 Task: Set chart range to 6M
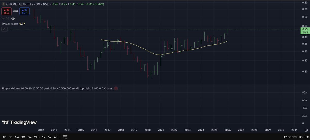tap(30, 137)
